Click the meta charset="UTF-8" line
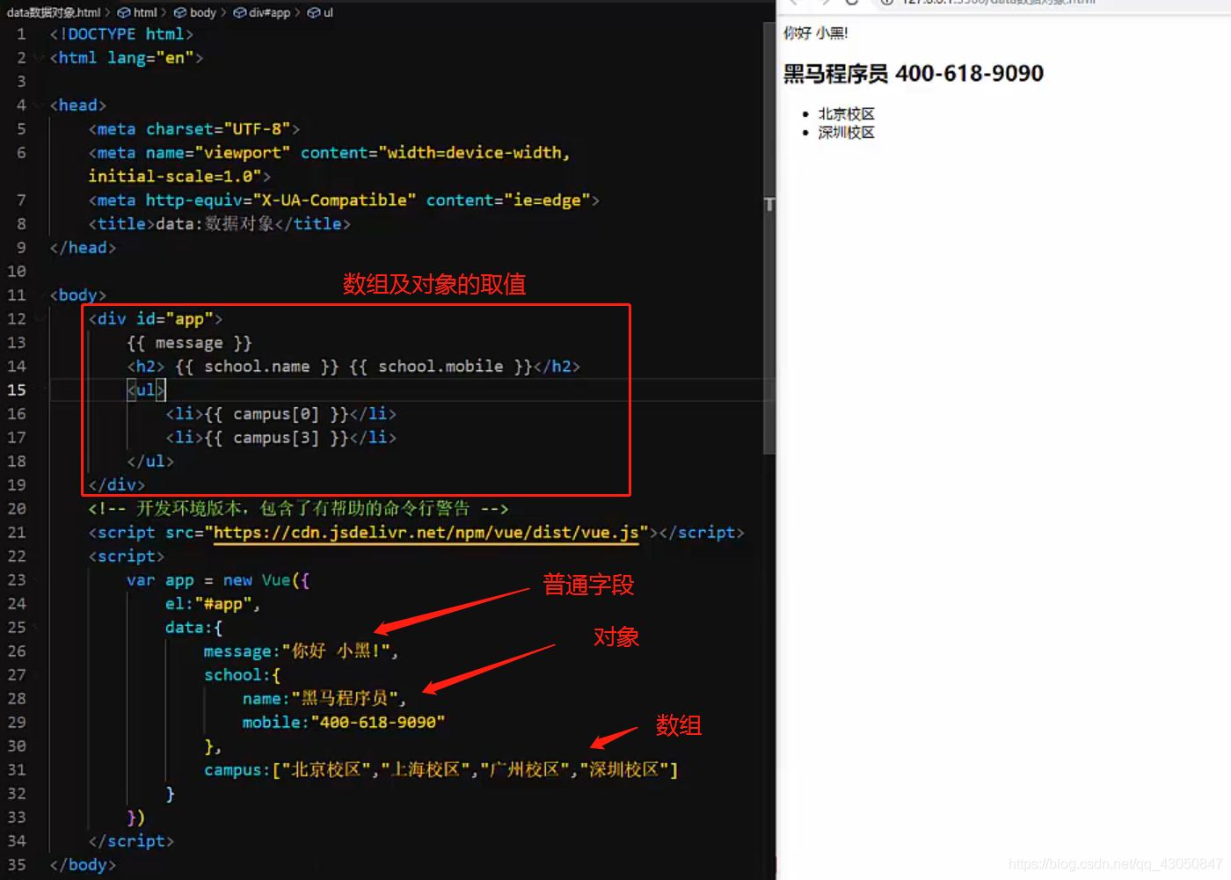Screen dimensions: 1231x880 tap(194, 129)
